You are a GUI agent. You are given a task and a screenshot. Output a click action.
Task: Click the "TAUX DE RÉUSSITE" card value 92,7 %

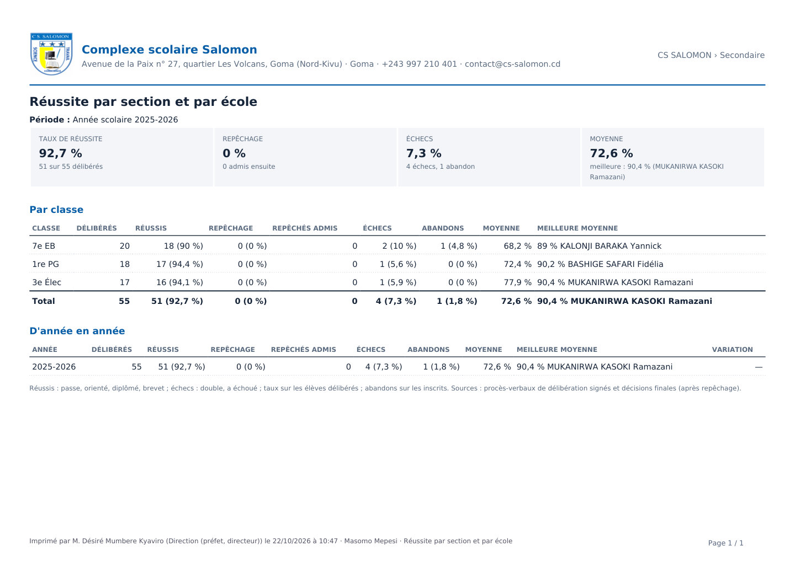click(61, 153)
